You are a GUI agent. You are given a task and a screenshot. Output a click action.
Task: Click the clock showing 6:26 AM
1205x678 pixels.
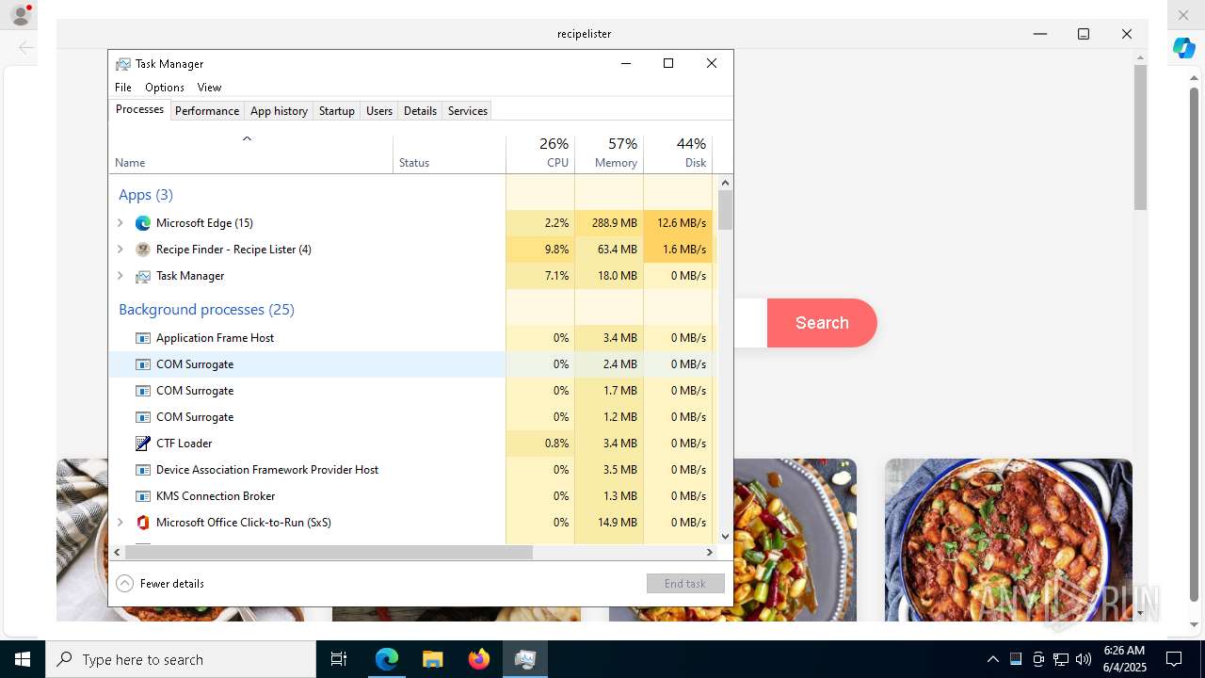point(1124,651)
